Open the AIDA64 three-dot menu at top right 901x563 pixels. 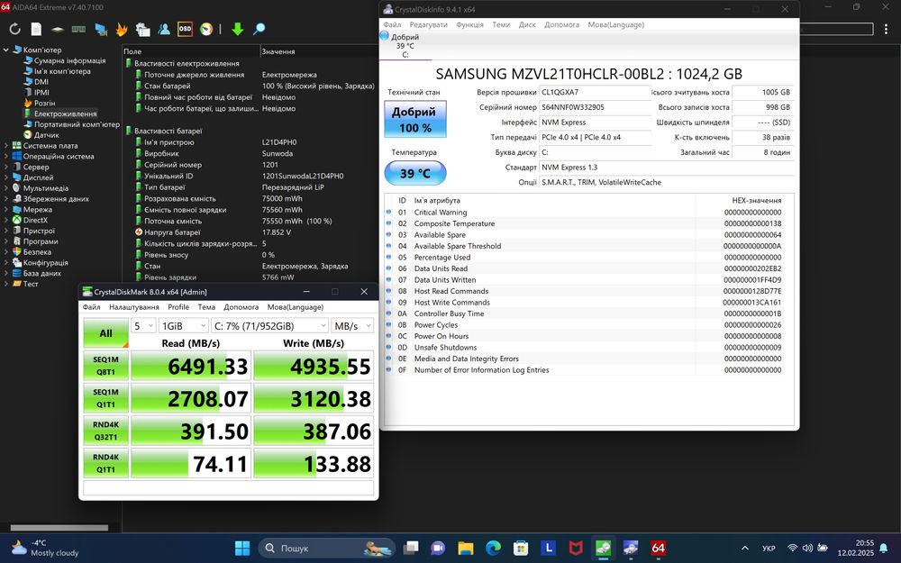click(x=886, y=29)
